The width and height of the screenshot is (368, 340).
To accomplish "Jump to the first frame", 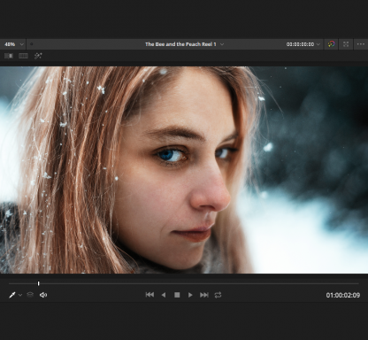I will click(149, 295).
